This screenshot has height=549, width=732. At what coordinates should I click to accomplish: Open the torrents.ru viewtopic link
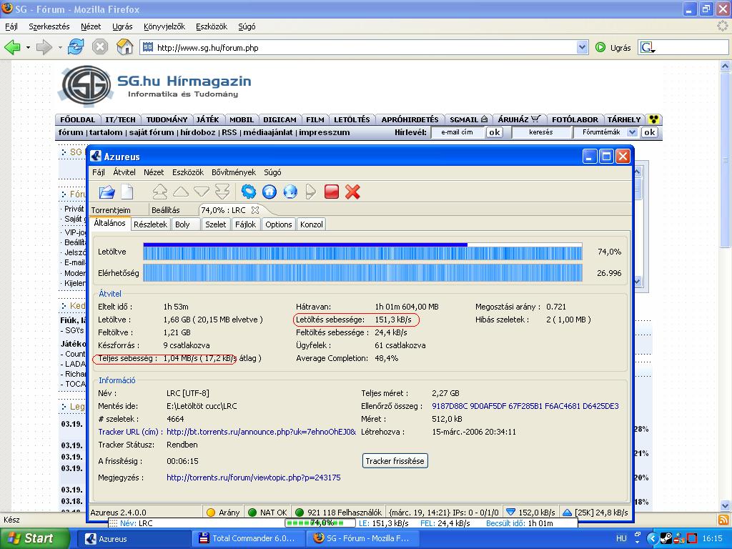253,478
